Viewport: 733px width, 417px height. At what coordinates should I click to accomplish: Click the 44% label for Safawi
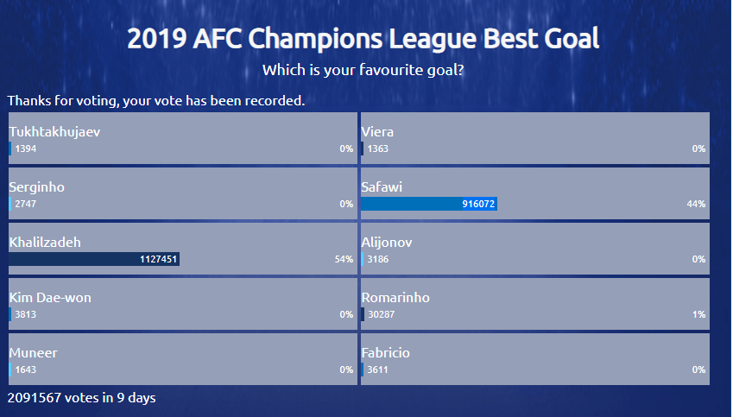point(696,205)
